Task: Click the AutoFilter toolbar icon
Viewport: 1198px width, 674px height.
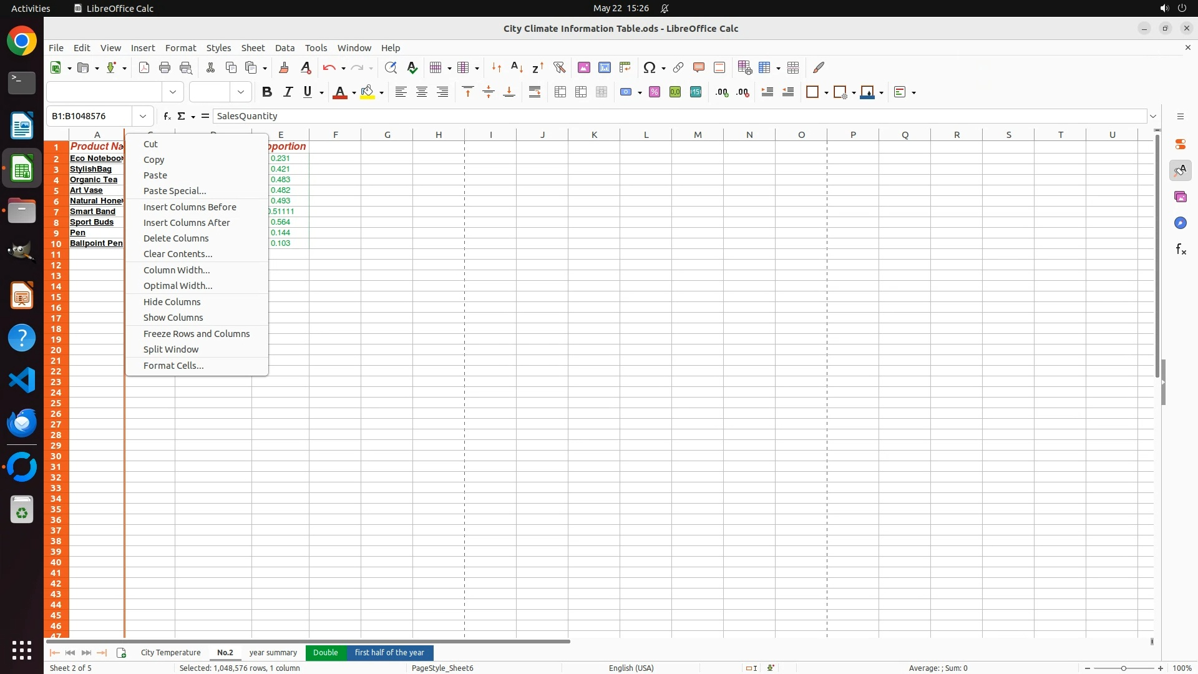Action: pyautogui.click(x=559, y=67)
